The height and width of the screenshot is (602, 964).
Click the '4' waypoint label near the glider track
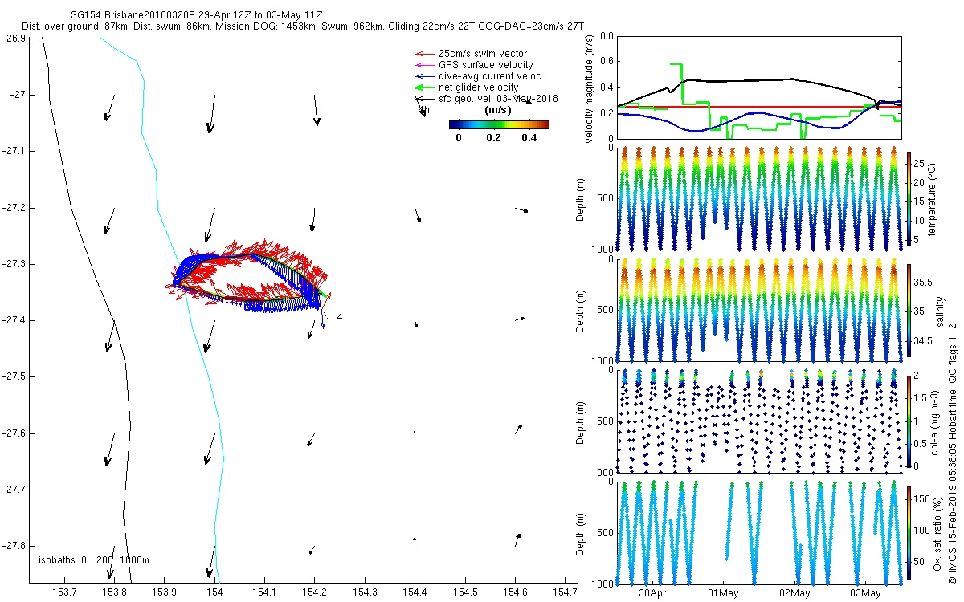(x=340, y=317)
